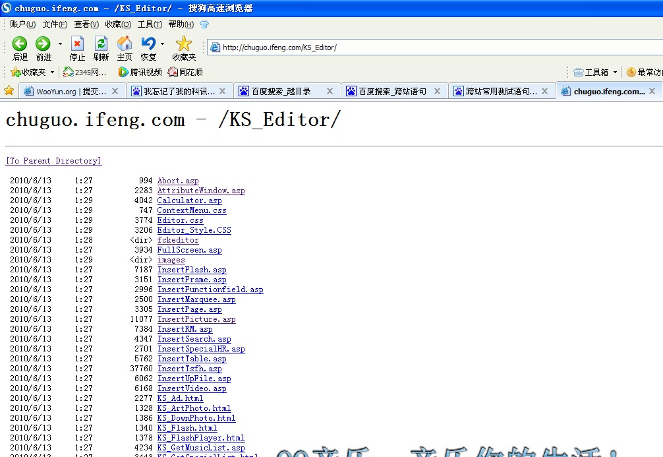The height and width of the screenshot is (457, 663).
Task: Open the fckeditor directory link
Action: (178, 240)
